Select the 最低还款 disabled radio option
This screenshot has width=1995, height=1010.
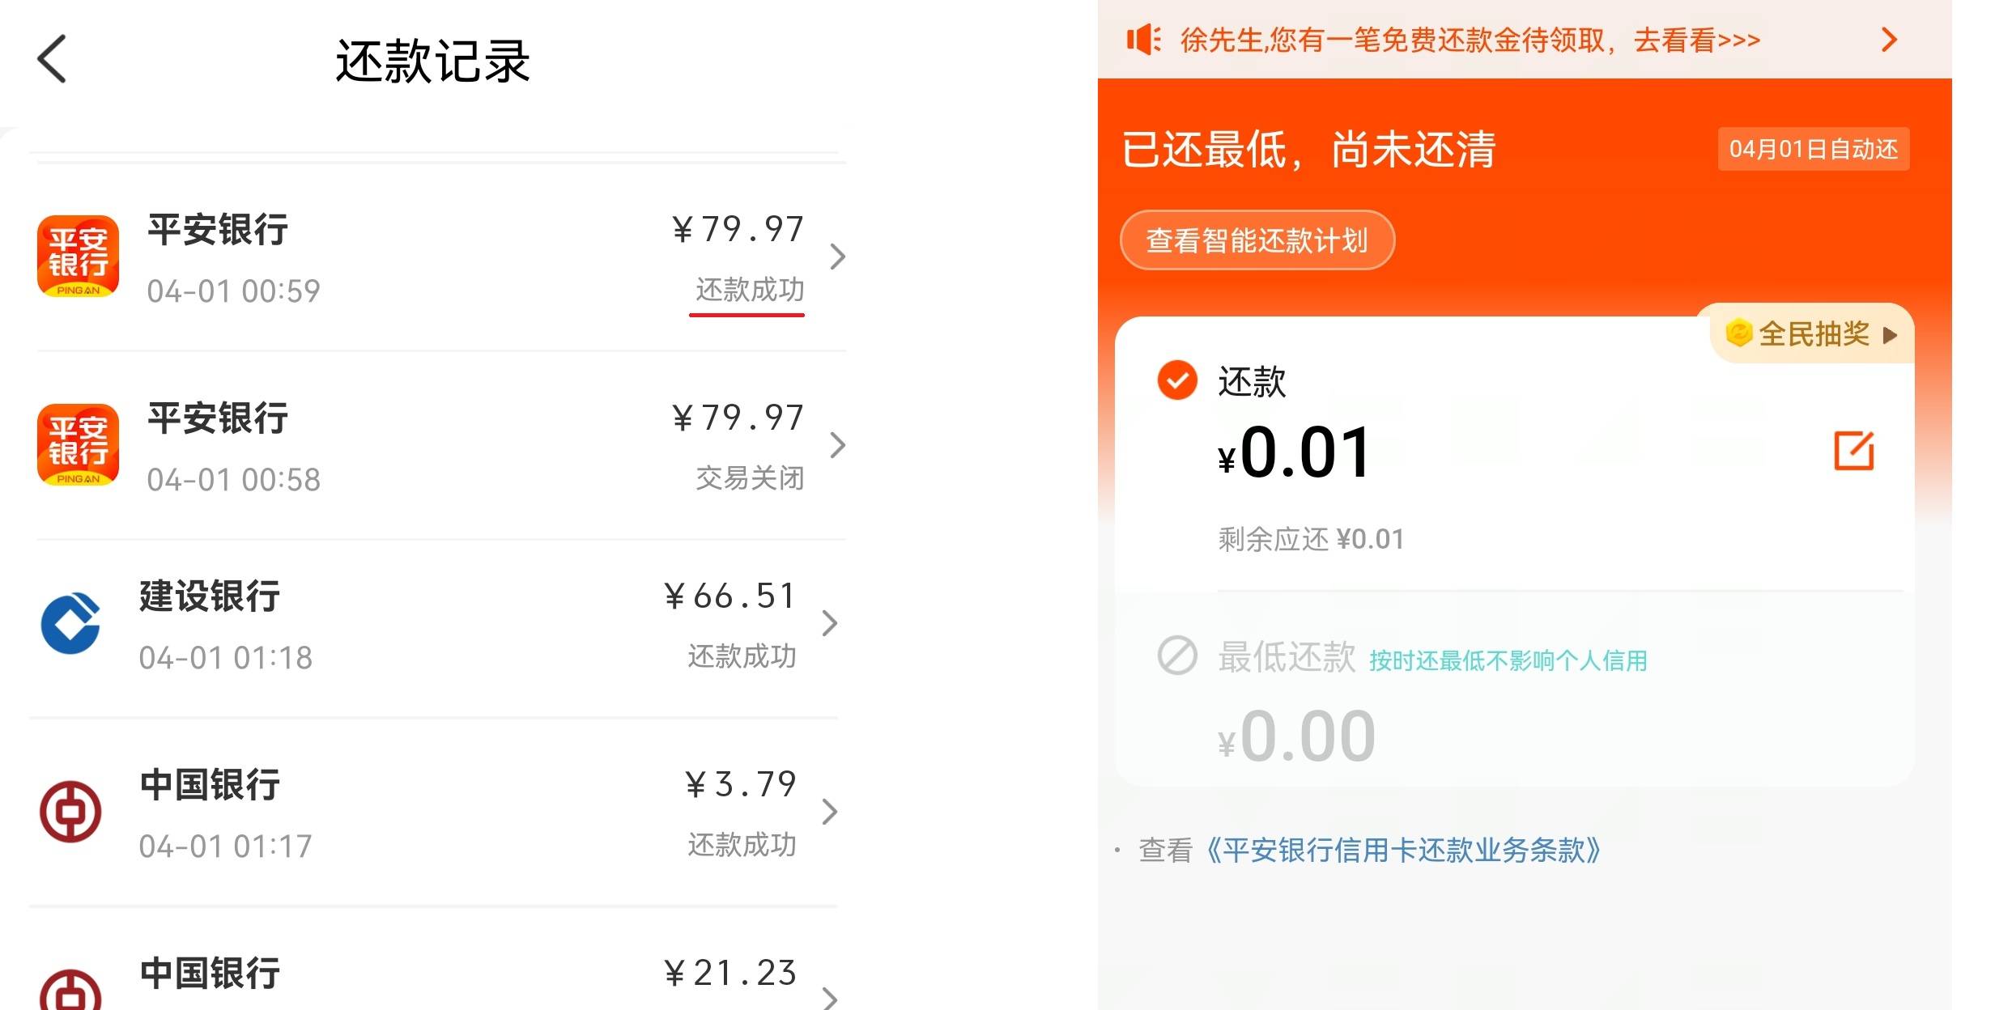[x=1176, y=656]
